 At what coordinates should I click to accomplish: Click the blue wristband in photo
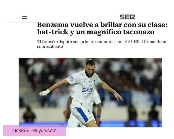point(99,116)
